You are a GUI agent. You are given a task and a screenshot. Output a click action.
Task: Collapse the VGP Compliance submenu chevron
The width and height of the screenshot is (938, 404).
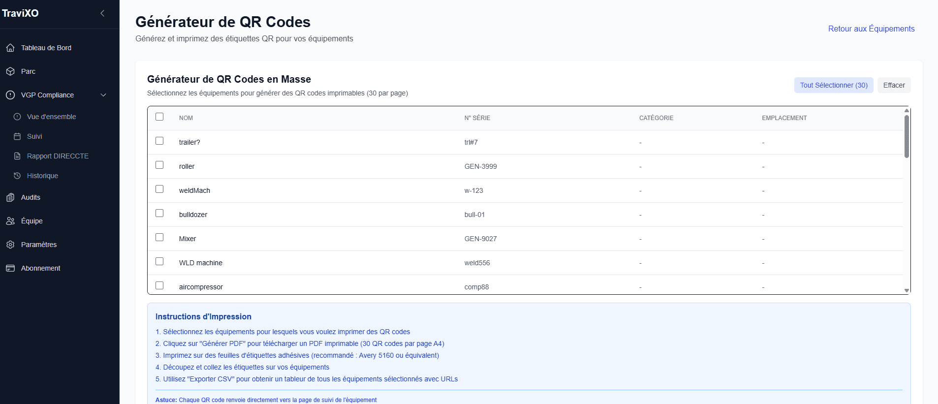(103, 95)
